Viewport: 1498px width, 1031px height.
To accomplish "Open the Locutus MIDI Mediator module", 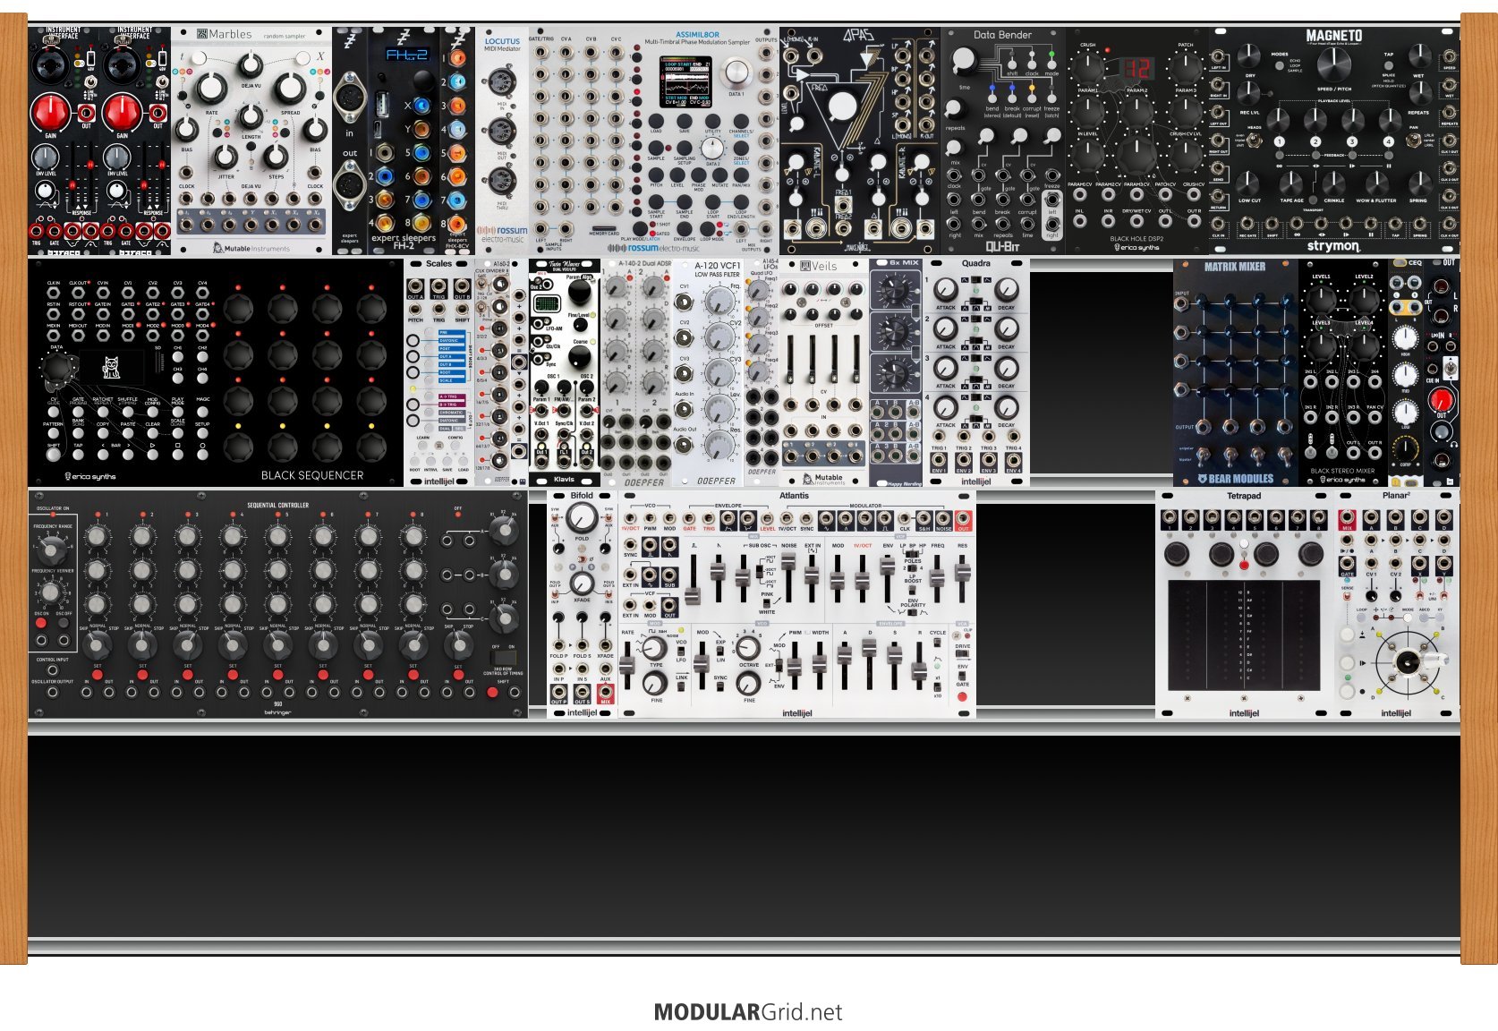I will pyautogui.click(x=502, y=141).
